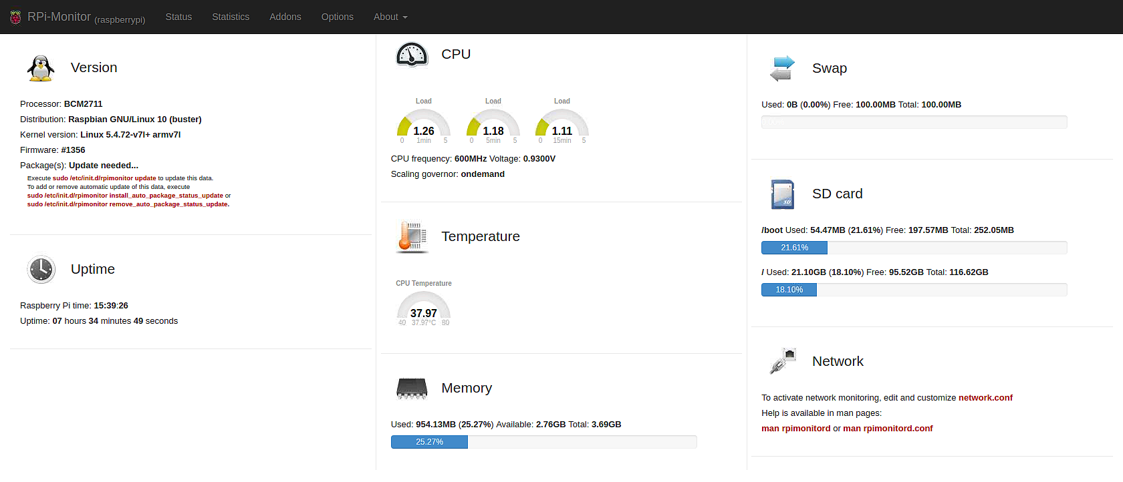Click the (raspberrypi) hostname label

[120, 20]
